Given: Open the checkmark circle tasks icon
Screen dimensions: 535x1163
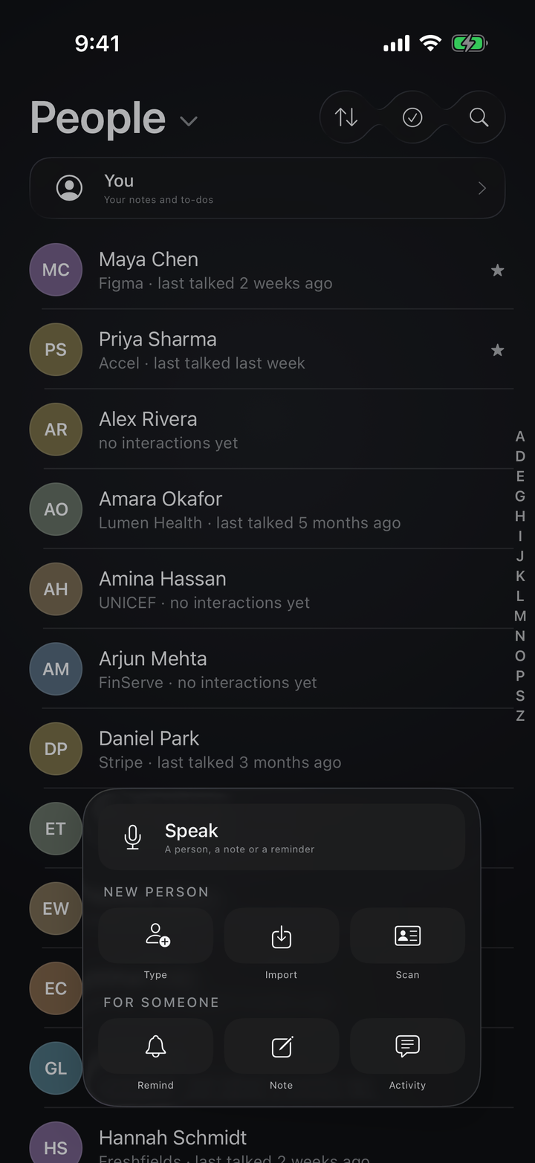Looking at the screenshot, I should pyautogui.click(x=412, y=117).
